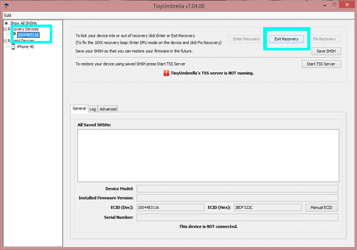Screen dimensions: 357x250
Task: Minimize the TinyUmbrella window
Action: click(325, 5)
